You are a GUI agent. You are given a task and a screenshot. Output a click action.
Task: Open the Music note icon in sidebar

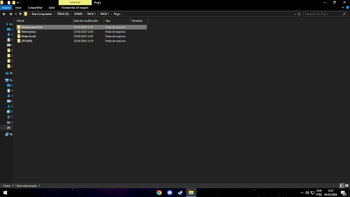(x=9, y=106)
